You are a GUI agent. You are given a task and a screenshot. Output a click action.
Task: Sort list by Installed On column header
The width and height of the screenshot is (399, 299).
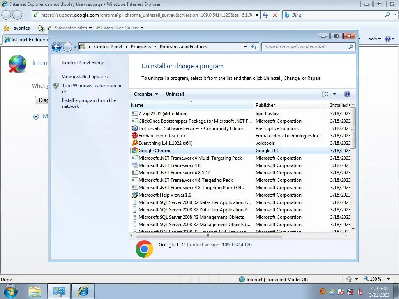[339, 105]
